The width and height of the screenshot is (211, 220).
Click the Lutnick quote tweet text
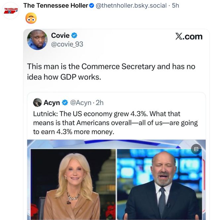point(115,123)
